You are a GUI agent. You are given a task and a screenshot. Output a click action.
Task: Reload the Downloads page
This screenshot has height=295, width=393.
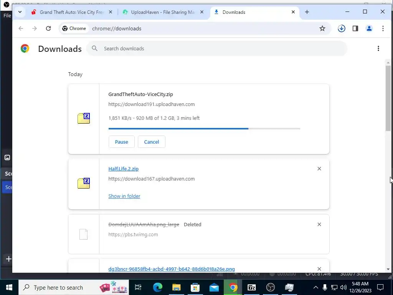pos(48,28)
